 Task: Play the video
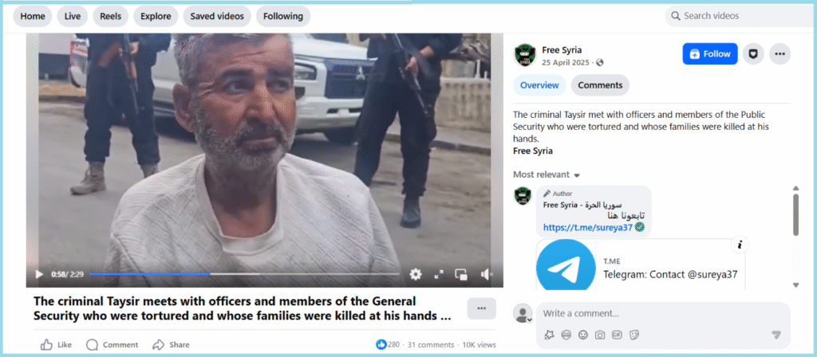[x=39, y=274]
